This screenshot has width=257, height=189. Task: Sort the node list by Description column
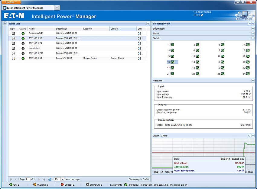[x=68, y=29]
